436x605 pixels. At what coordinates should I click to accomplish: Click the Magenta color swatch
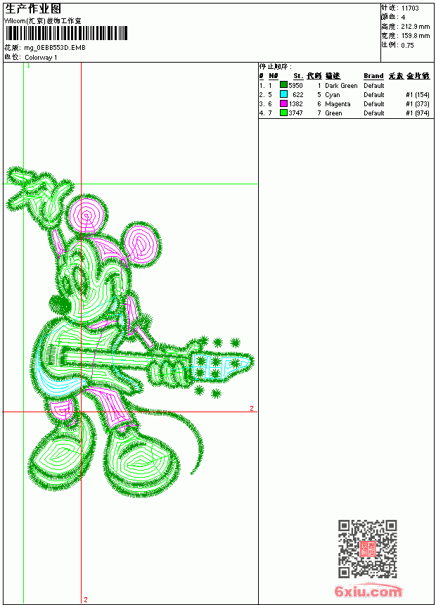[x=283, y=103]
